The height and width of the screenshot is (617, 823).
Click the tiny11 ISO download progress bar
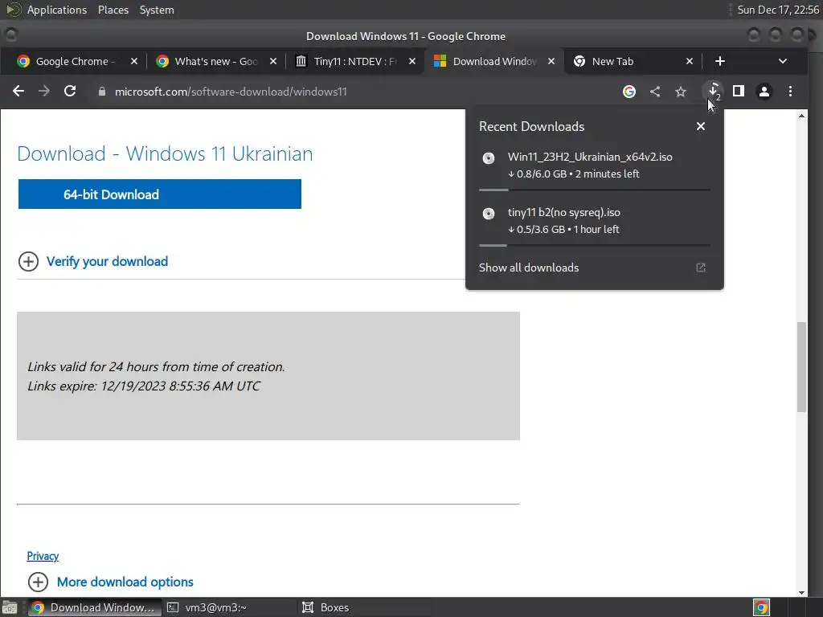[594, 245]
